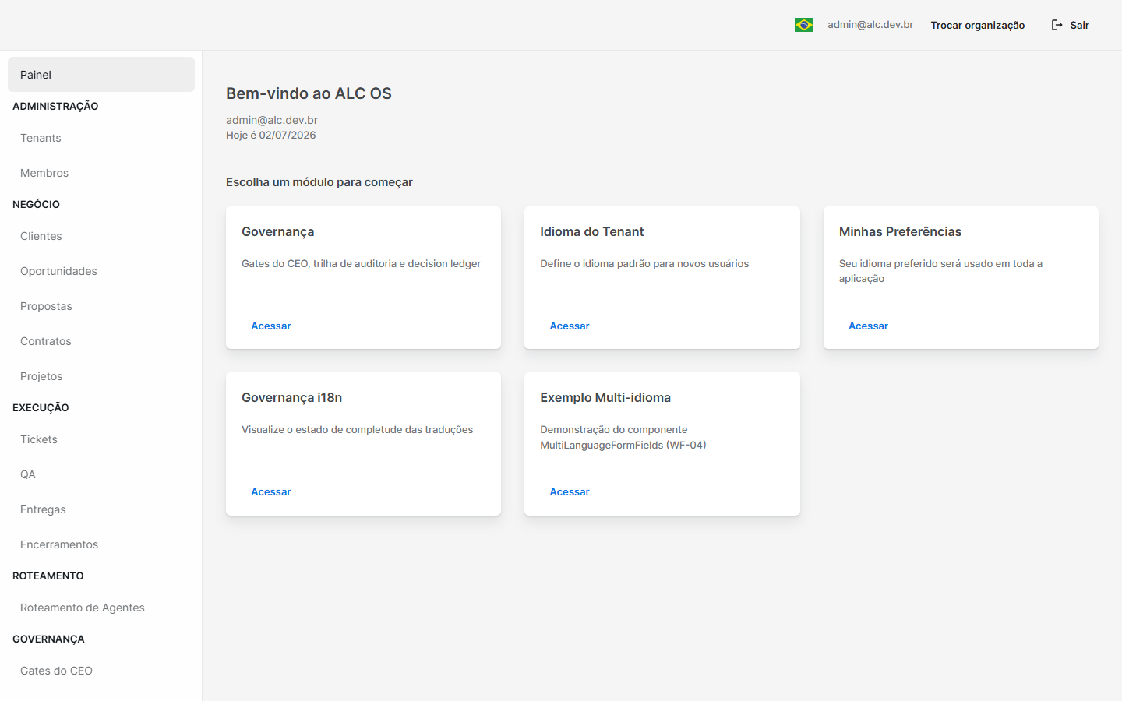Click Acessar on Idioma do Tenant card
The height and width of the screenshot is (701, 1122).
(x=570, y=326)
